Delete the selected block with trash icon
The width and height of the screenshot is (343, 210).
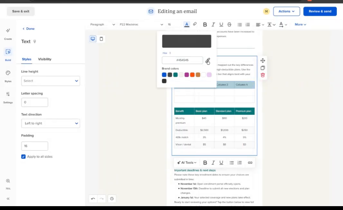(263, 75)
